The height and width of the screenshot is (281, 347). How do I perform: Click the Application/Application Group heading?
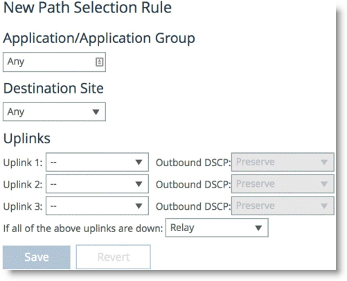(x=99, y=38)
